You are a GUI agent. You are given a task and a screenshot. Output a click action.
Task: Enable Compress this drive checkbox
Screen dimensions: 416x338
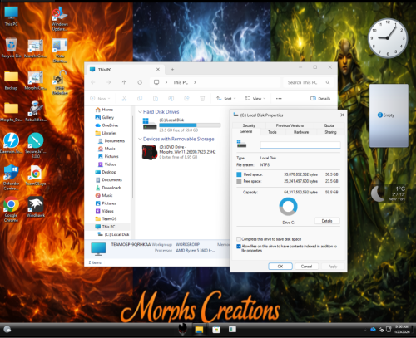[x=239, y=239]
